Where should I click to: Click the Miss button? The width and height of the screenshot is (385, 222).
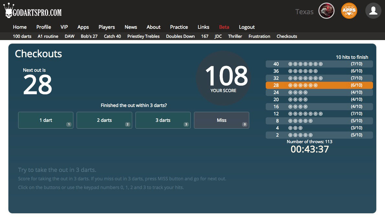point(221,120)
